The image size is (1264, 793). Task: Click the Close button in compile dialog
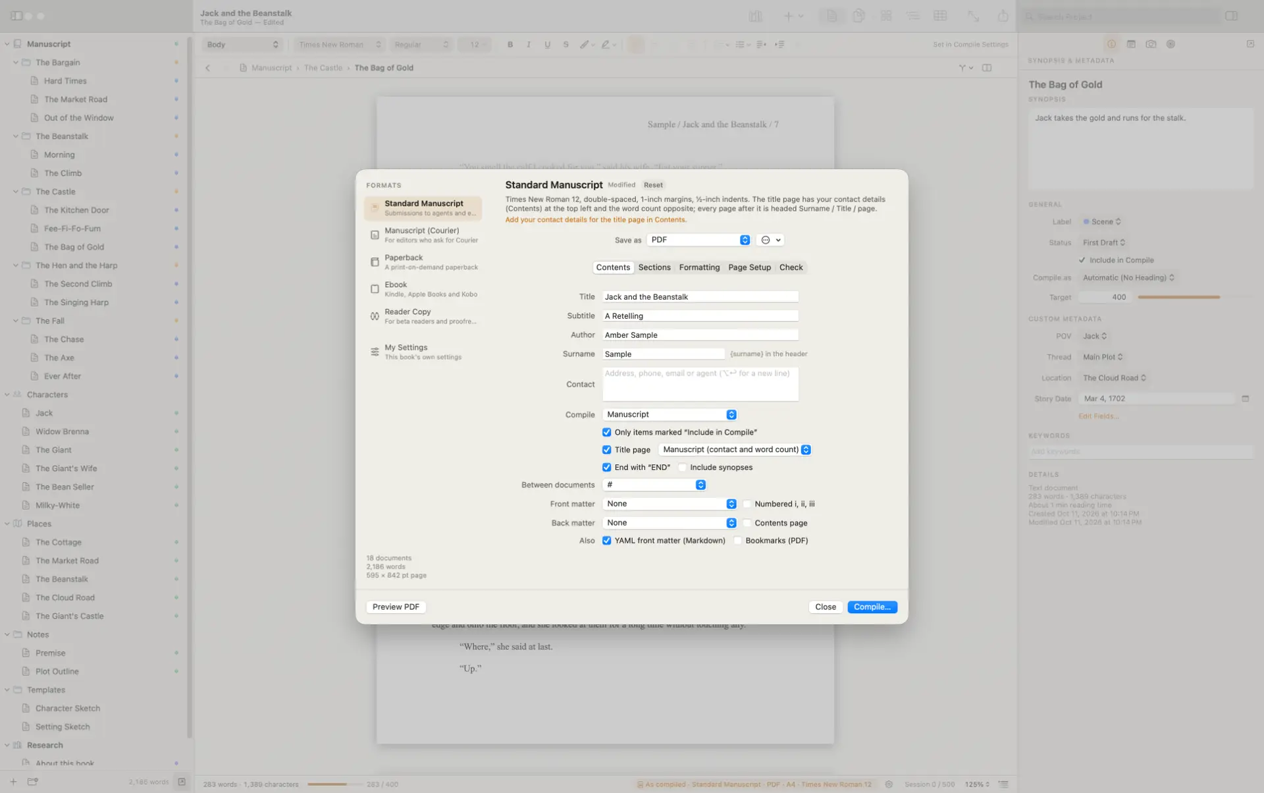[825, 607]
